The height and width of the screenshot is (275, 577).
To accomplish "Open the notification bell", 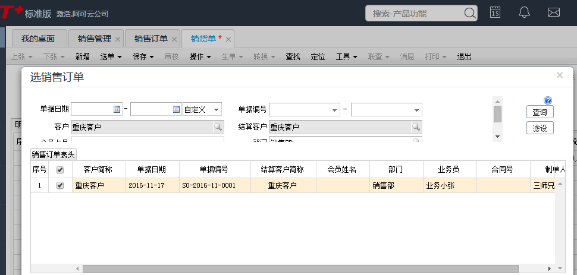I will 524,12.
